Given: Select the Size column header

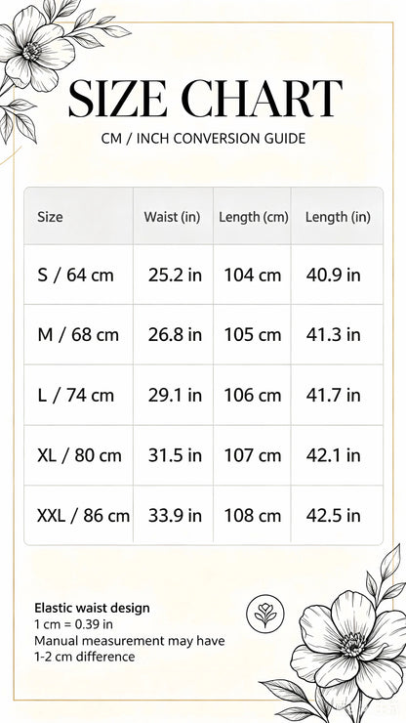Looking at the screenshot, I should (50, 217).
